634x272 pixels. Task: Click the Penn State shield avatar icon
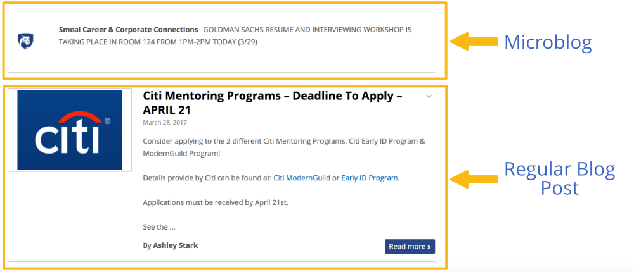point(25,41)
